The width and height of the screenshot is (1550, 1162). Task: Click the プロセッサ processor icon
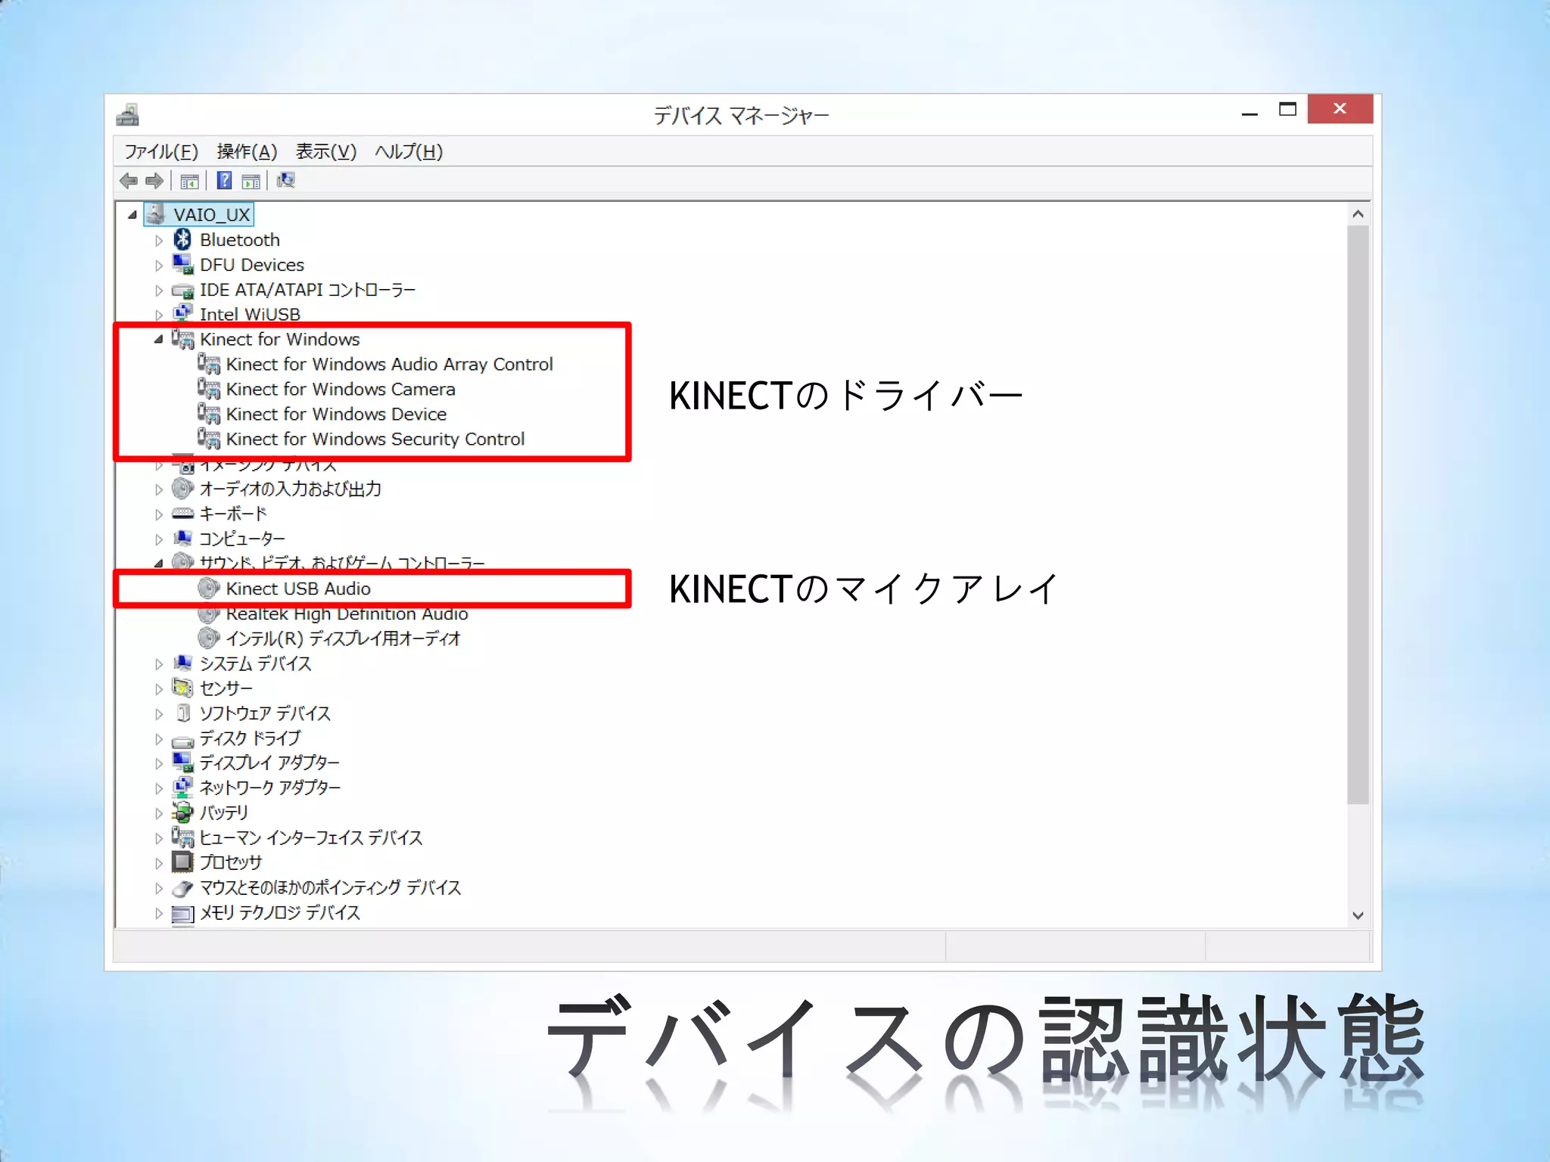pyautogui.click(x=182, y=862)
